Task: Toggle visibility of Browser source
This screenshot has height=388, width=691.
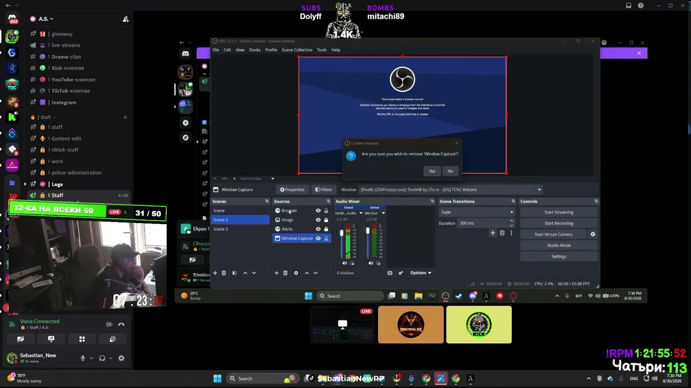Action: point(318,211)
